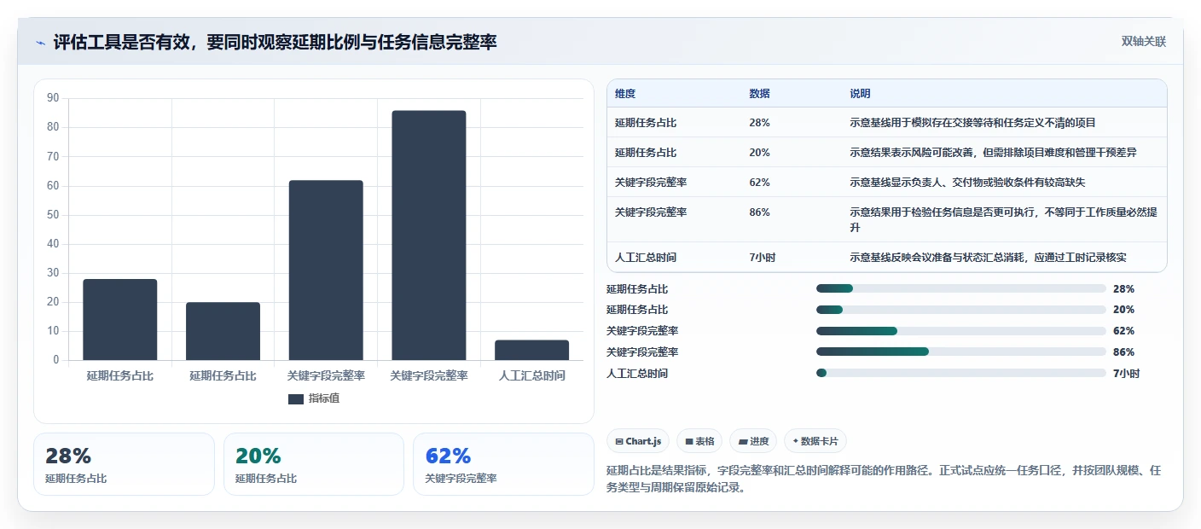Click the footnote paragraph starting 延期占比是结果指标
1201x529 pixels.
[884, 480]
